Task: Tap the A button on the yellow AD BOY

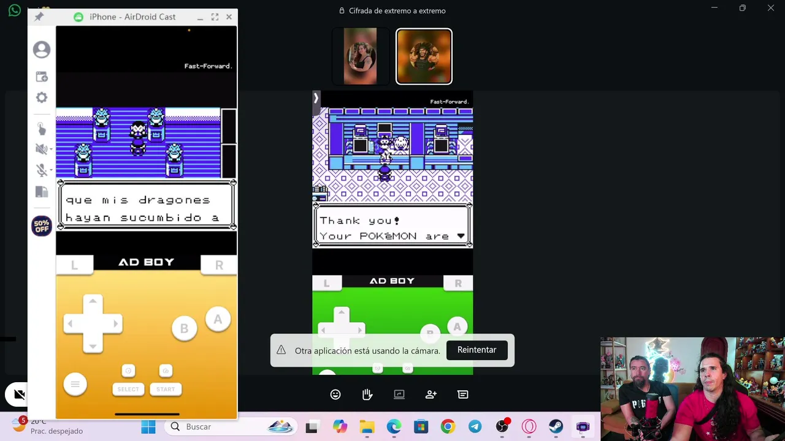Action: pos(218,319)
